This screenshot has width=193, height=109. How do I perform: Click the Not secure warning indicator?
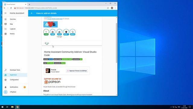(x=19, y=8)
